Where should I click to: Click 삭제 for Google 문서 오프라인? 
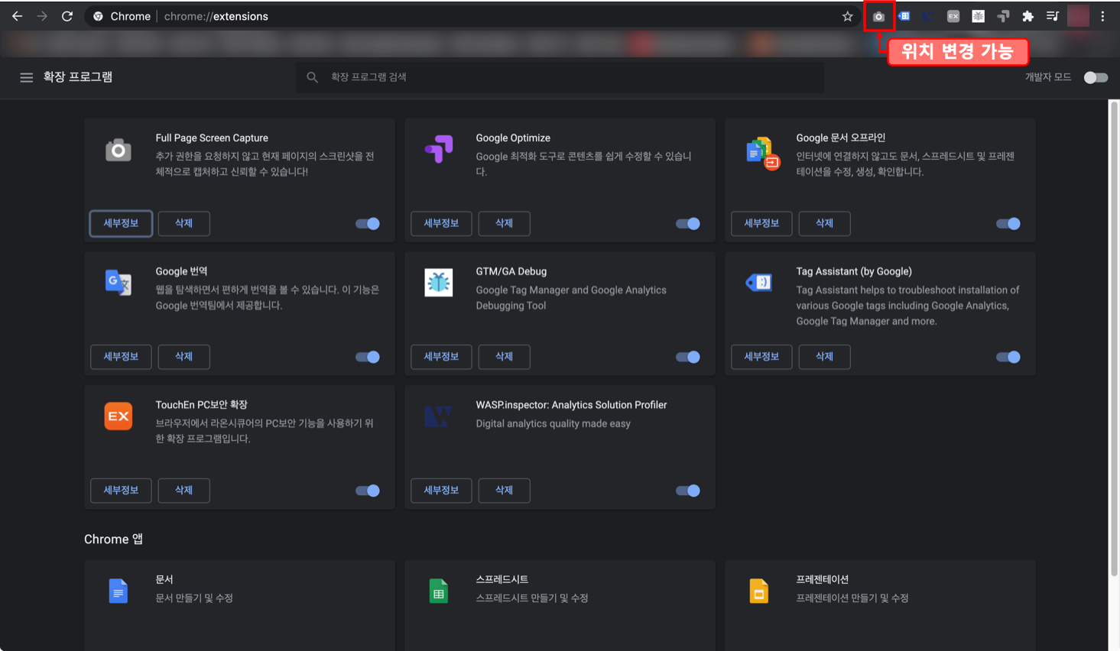(x=824, y=223)
